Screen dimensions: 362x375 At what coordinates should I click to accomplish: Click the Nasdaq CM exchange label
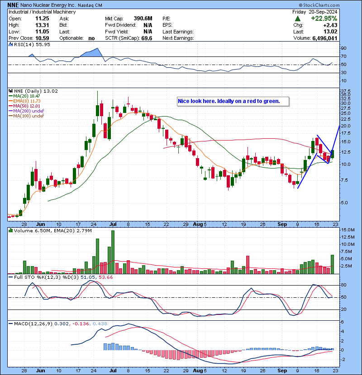90,5
